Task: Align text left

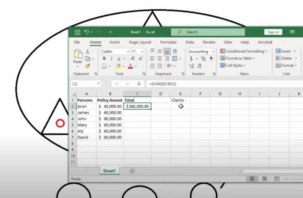Action: point(152,59)
